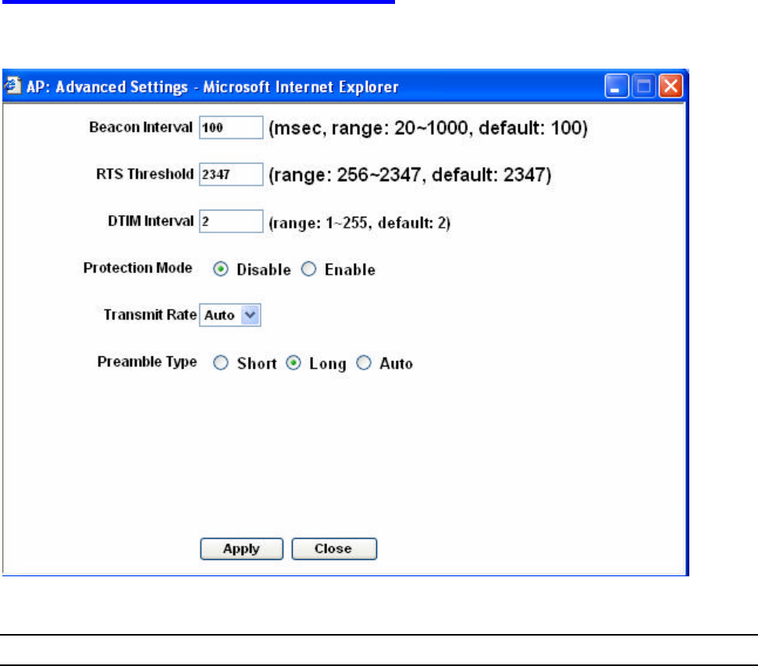The height and width of the screenshot is (666, 758).
Task: Focus the DTIM Interval input field
Action: point(231,221)
